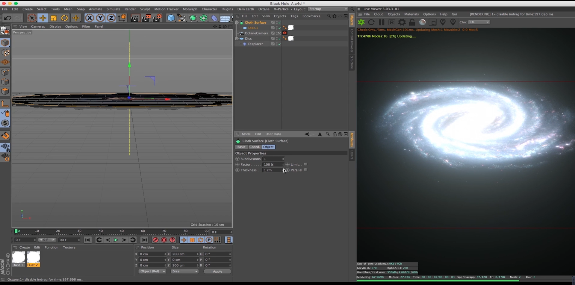
Task: Select the Dust 2 material thumbnail
Action: point(33,259)
